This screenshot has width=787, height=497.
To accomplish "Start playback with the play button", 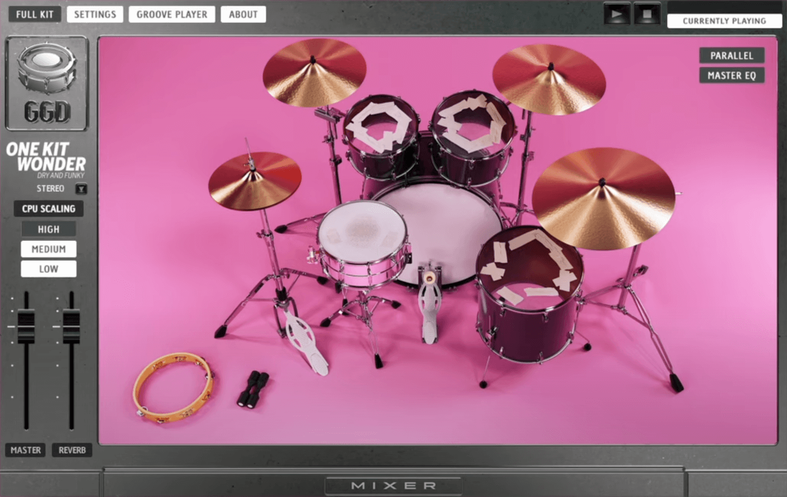I will [x=617, y=13].
